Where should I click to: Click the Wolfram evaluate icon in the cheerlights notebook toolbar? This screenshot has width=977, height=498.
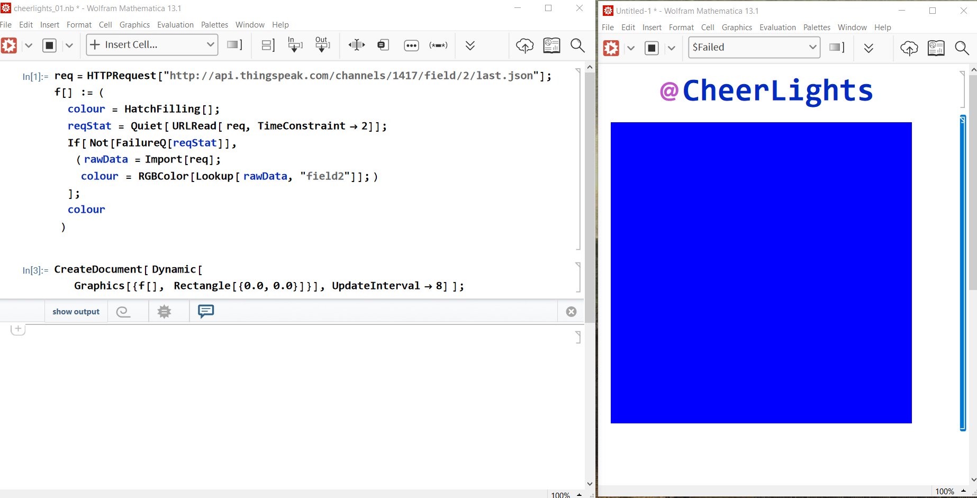pyautogui.click(x=8, y=46)
